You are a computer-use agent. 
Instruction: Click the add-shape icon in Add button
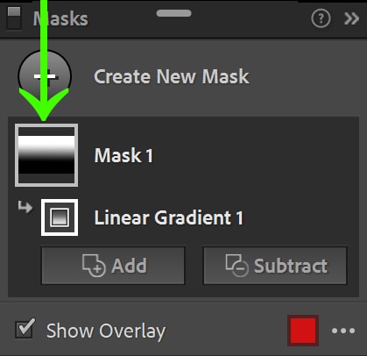coord(94,266)
